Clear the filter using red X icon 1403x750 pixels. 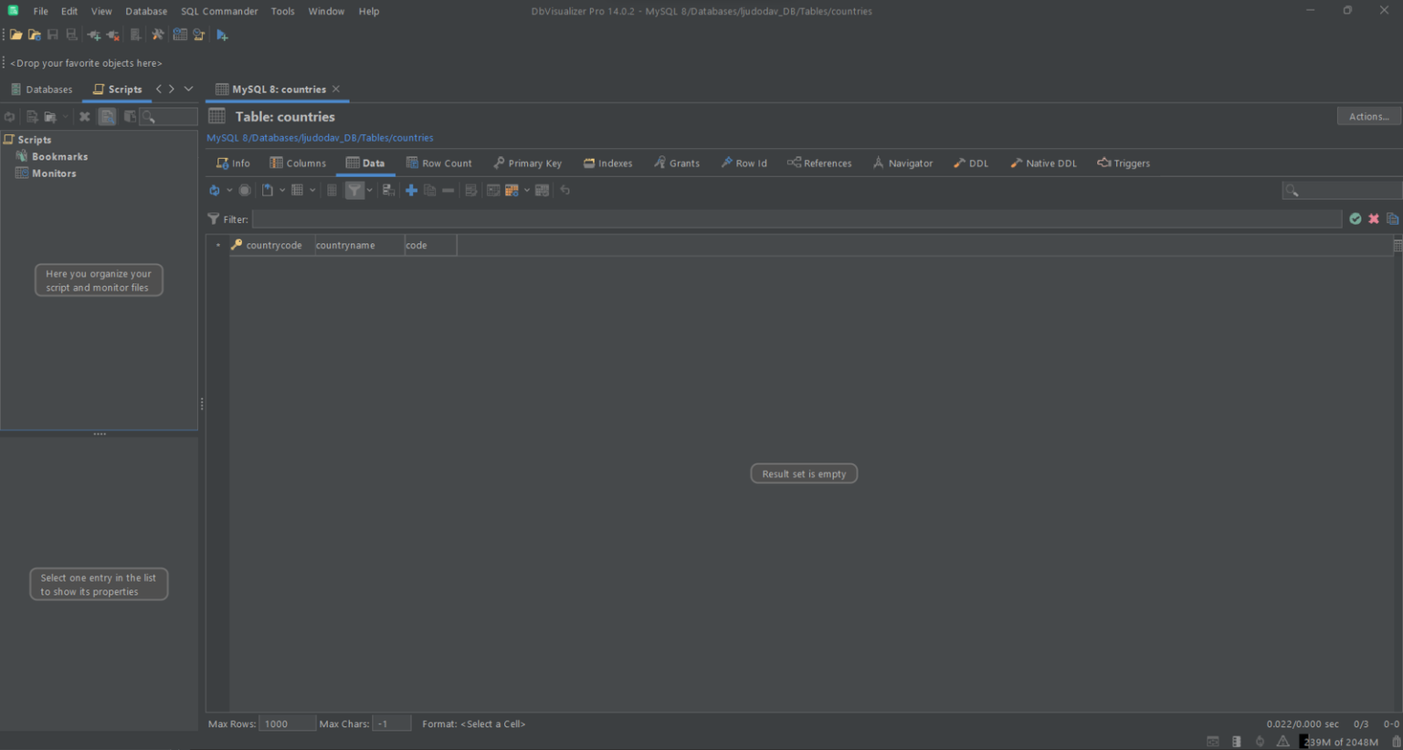click(1374, 219)
